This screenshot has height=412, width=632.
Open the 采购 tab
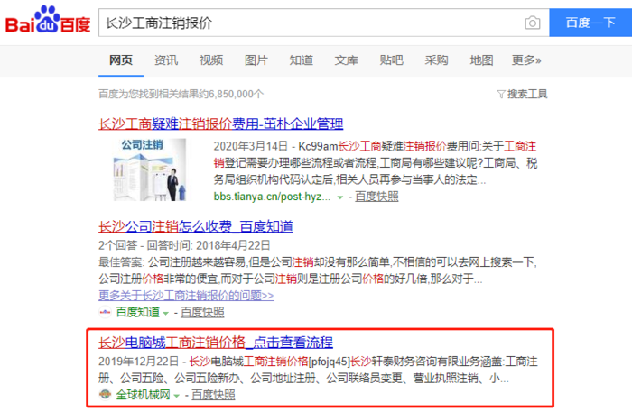(x=436, y=60)
